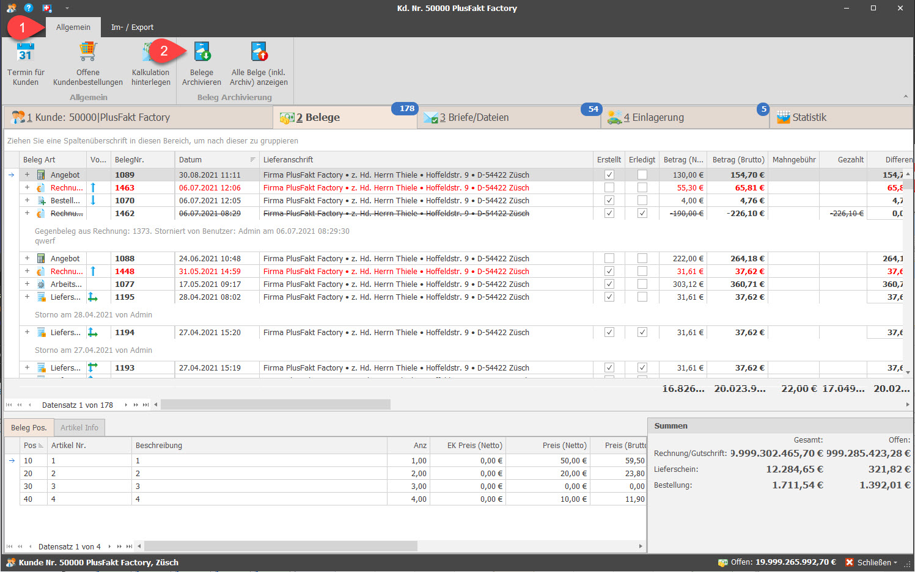Select Beleg Pos. tab
The height and width of the screenshot is (572, 915).
click(x=29, y=428)
